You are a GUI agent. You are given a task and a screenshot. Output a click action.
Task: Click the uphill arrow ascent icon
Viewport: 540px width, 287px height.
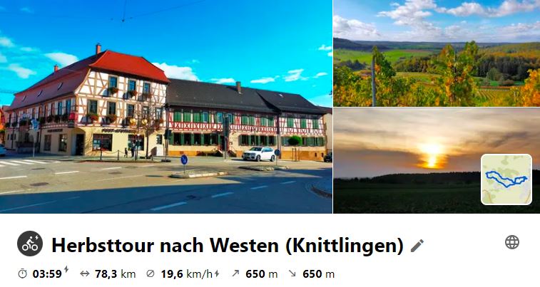pos(235,273)
